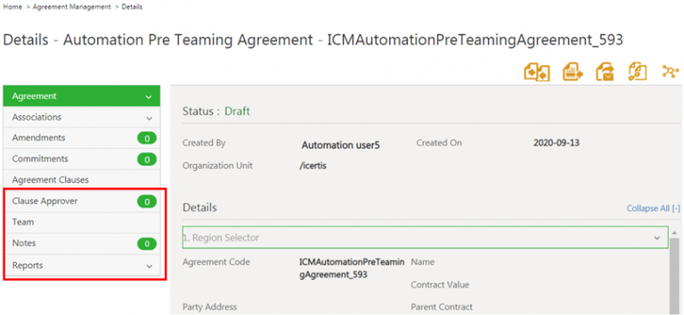Click the compare documents icon

coord(537,73)
